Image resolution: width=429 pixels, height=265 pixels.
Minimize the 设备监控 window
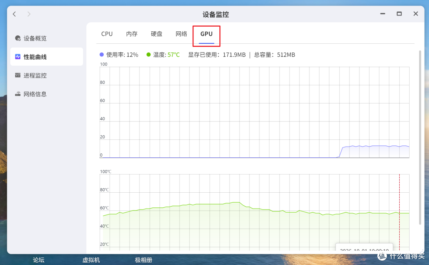coord(383,14)
